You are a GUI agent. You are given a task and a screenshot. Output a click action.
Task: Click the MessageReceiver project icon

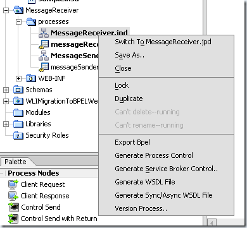click(18, 10)
